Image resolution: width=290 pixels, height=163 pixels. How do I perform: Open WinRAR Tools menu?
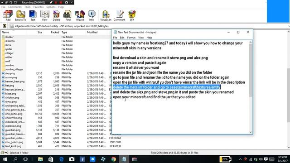27,7
